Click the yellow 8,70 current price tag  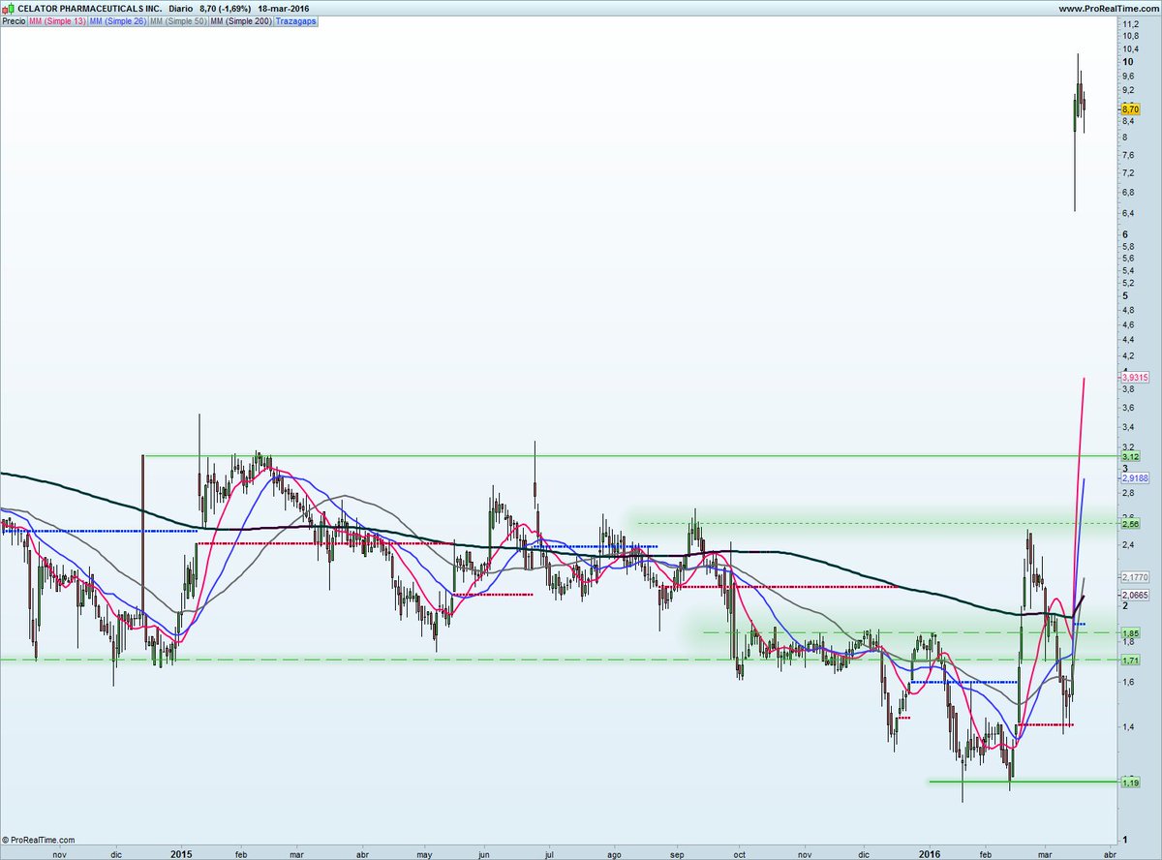click(1131, 110)
